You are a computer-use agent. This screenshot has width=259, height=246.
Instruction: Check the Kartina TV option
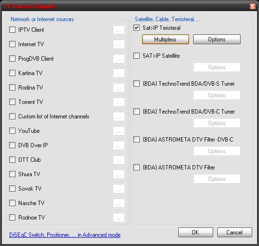click(12, 73)
